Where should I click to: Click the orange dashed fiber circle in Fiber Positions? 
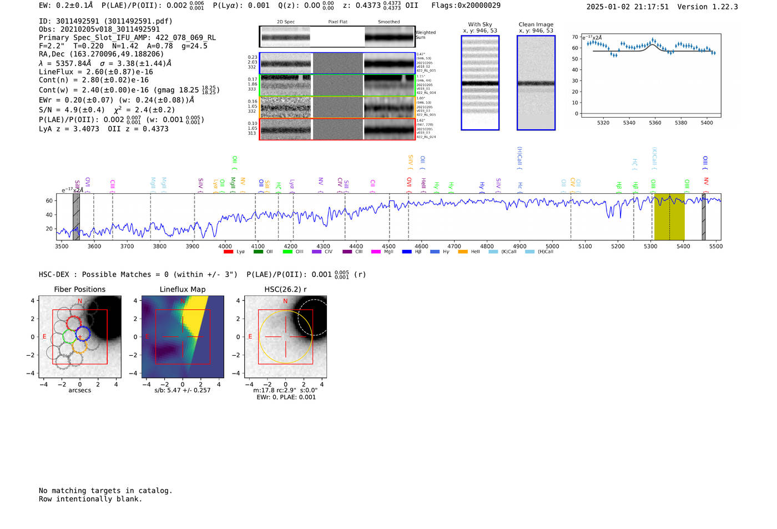pos(79,346)
